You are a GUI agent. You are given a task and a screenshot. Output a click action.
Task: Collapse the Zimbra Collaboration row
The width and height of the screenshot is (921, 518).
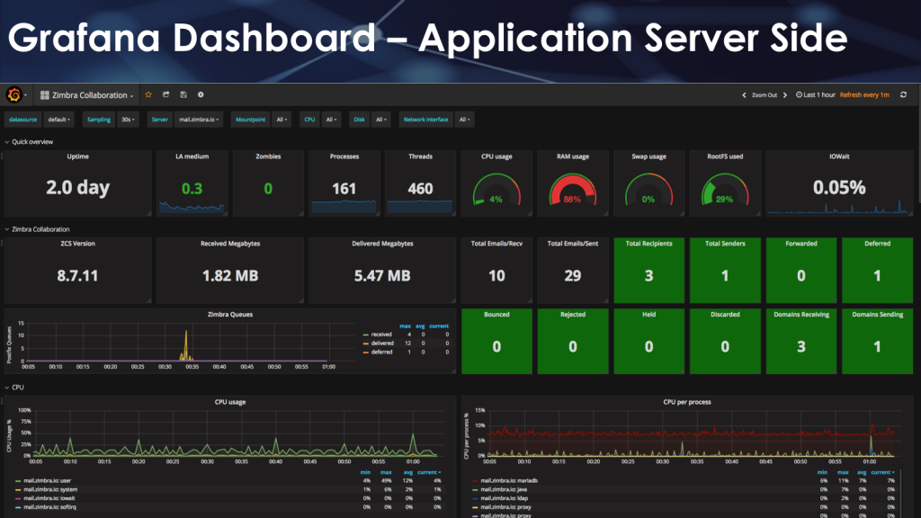(x=37, y=229)
